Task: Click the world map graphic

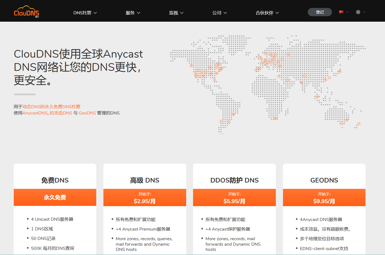Action: tap(268, 85)
